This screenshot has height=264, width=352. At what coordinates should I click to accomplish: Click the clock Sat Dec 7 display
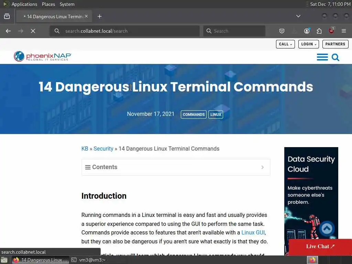(x=330, y=4)
